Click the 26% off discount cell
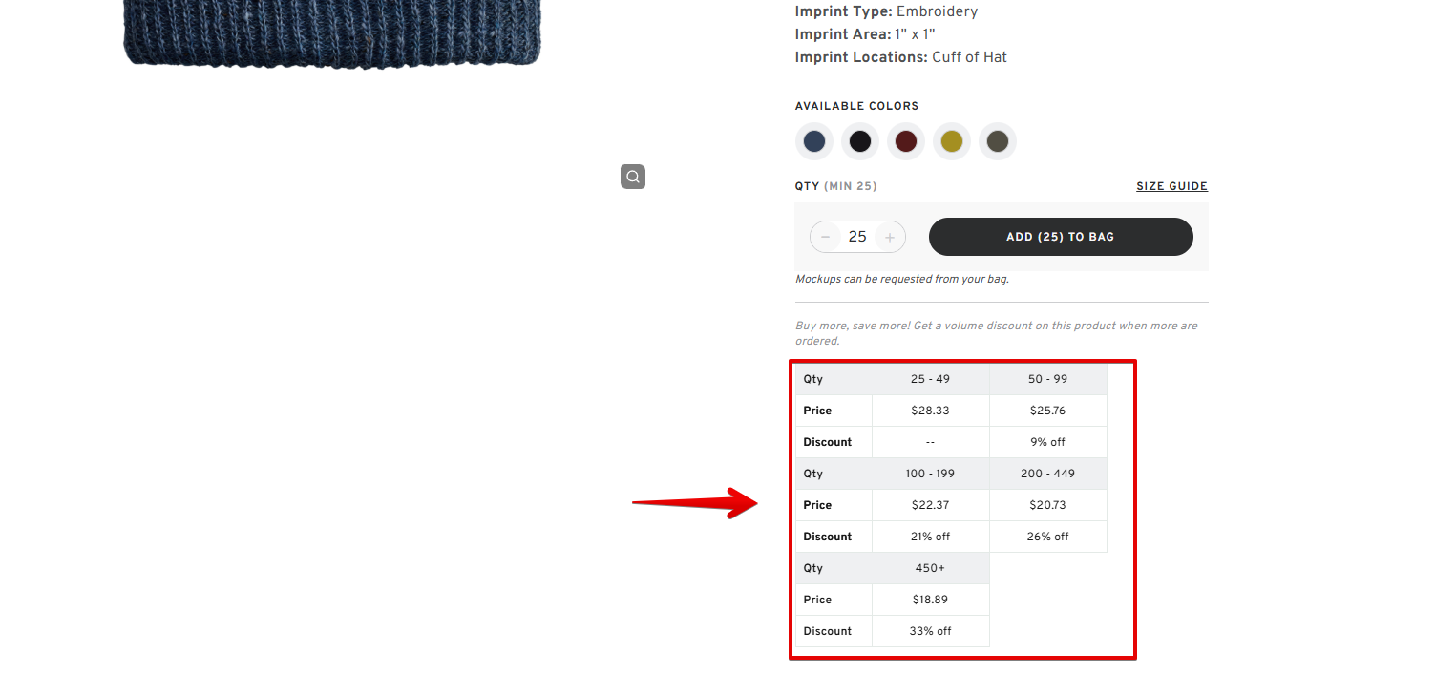 click(1047, 537)
